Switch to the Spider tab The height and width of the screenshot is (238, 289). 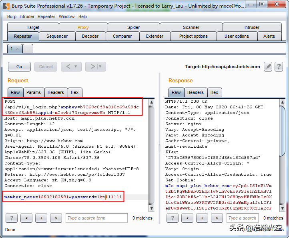134,27
